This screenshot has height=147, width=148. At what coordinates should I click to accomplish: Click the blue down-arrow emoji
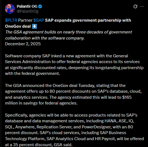tap(34, 26)
